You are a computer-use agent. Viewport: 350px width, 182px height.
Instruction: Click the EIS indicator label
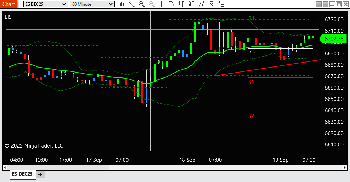(x=8, y=17)
